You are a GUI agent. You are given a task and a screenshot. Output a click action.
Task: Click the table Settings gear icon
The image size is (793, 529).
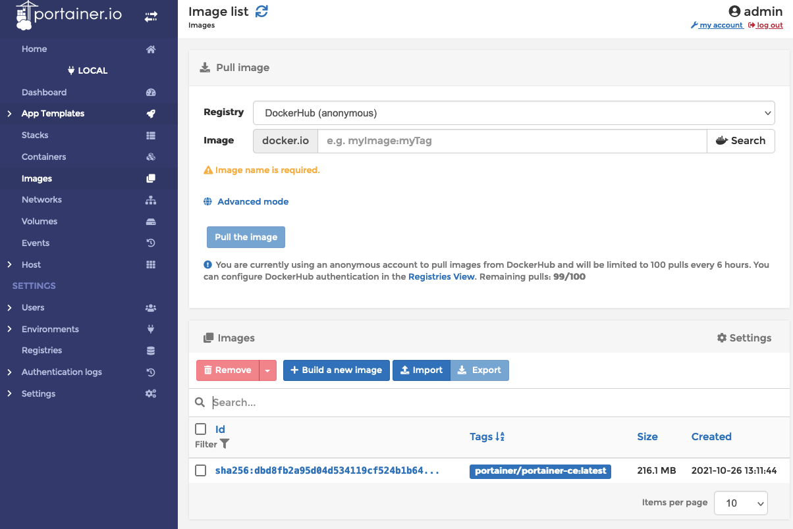coord(722,338)
